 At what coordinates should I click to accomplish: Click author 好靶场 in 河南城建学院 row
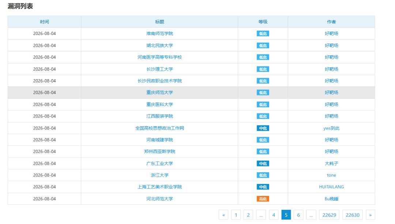pos(331,140)
